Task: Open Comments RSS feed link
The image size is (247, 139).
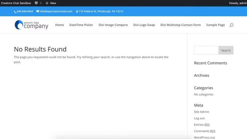Action: 205,131
